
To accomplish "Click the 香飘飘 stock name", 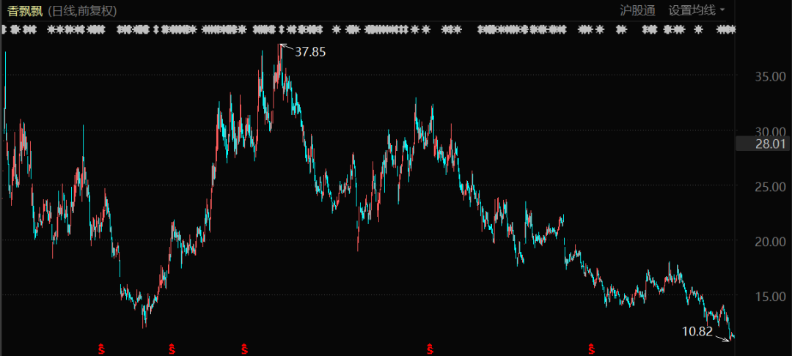I will pyautogui.click(x=26, y=10).
